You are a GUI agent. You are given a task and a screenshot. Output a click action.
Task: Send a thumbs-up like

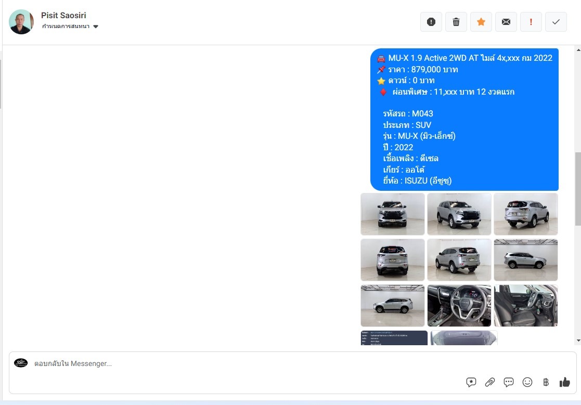tap(565, 382)
